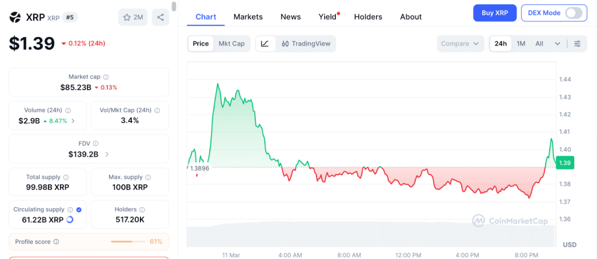Toggle the DEX Mode switch

tap(574, 13)
